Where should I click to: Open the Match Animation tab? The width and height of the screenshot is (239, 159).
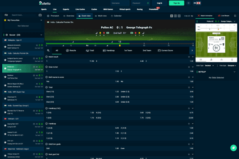[205, 16]
